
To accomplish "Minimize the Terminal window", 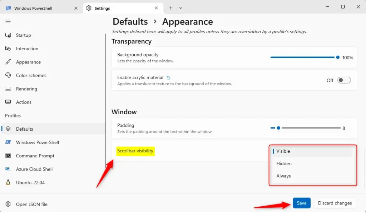I will pyautogui.click(x=327, y=7).
